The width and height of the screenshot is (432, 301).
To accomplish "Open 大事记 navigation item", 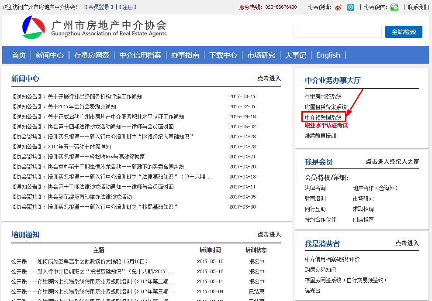I will [x=296, y=55].
